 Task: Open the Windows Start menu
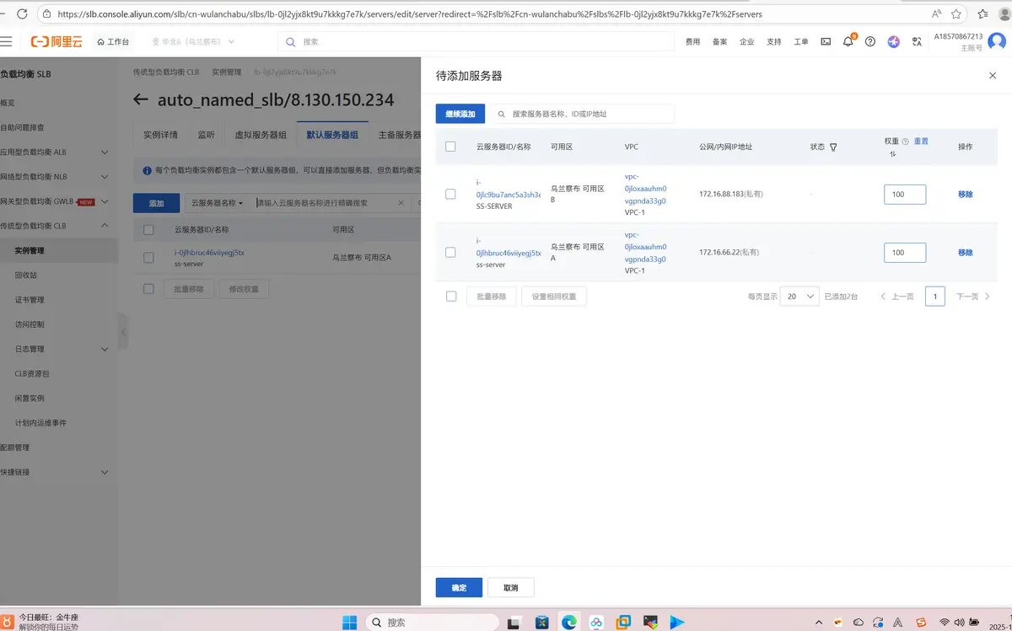click(349, 623)
